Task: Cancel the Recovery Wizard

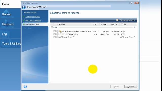Action: [x=131, y=87]
